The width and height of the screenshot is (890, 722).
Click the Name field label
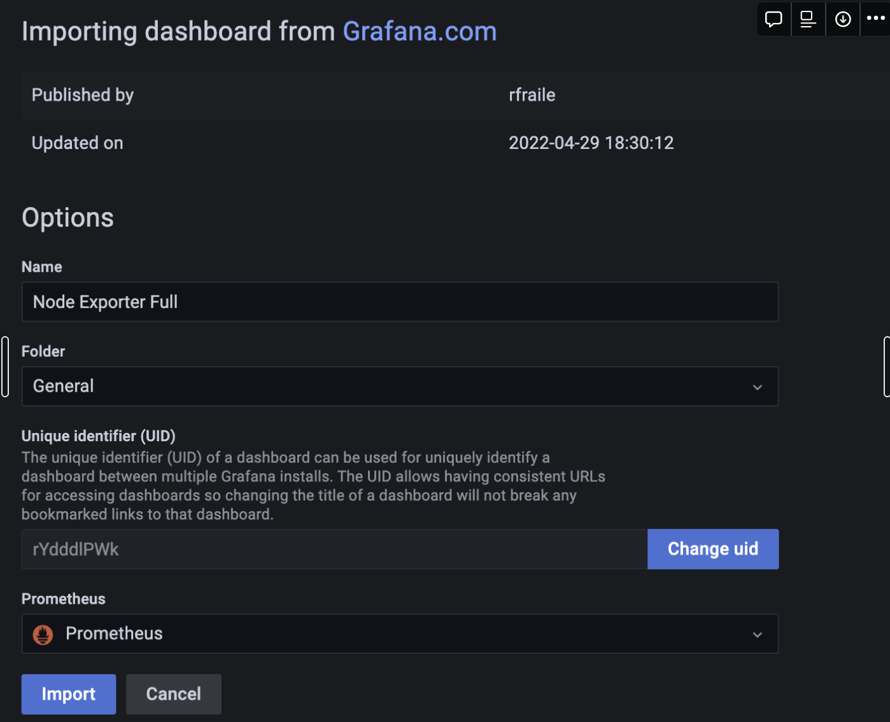(x=42, y=267)
